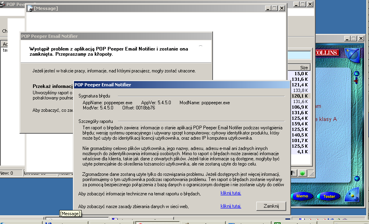Click the POP Peeper main window title icon

point(2,4)
